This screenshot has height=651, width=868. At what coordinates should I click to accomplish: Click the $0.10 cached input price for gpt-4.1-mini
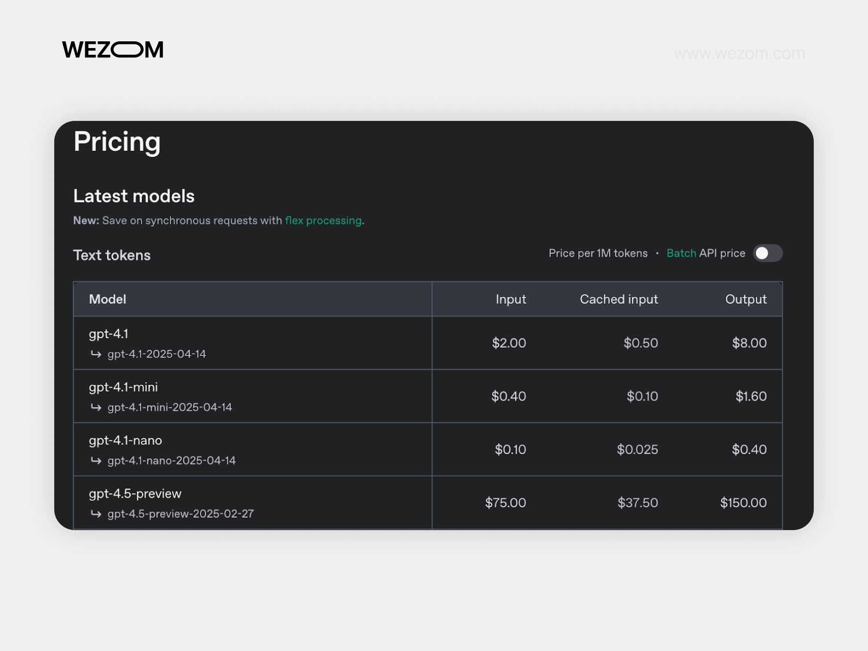[x=642, y=396]
